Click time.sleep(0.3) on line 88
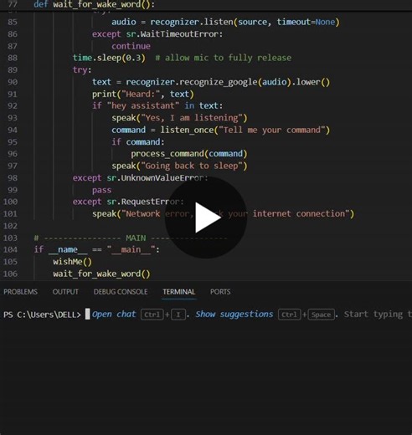Viewport: 412px width, 435px height. (109, 58)
